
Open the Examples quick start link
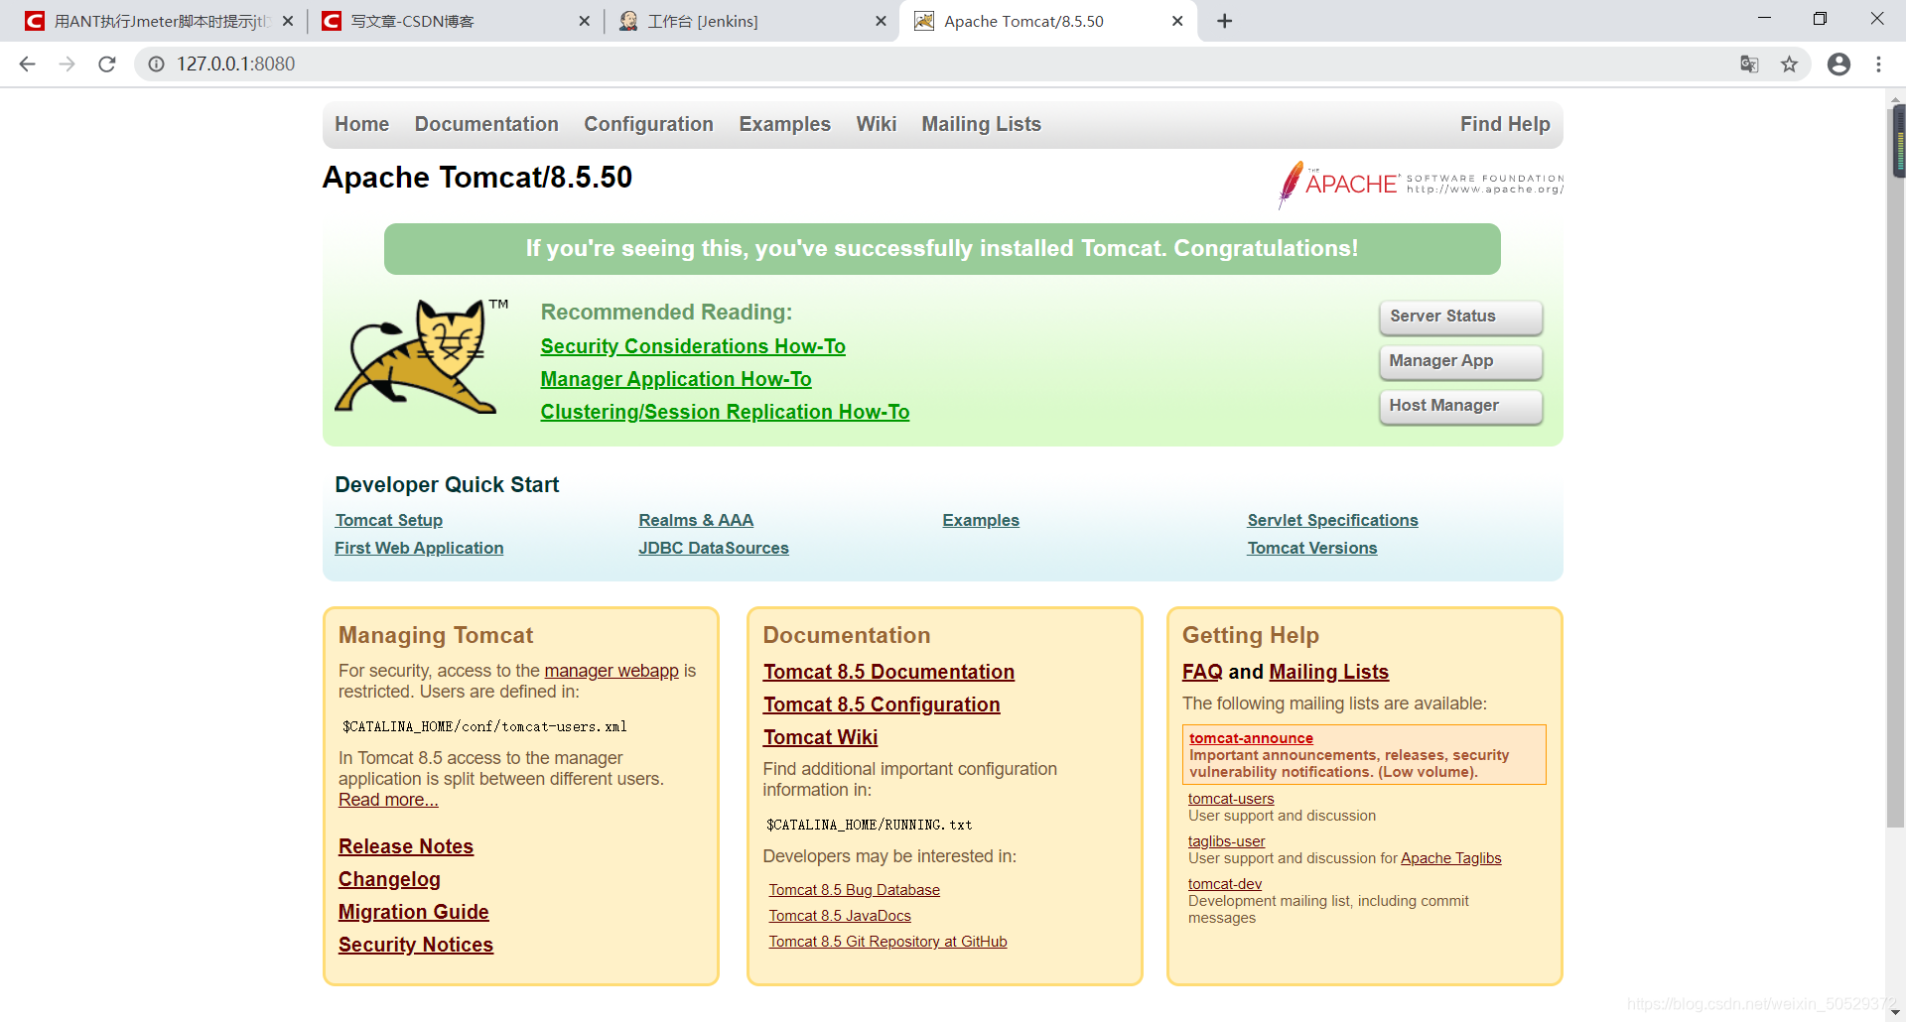(981, 520)
